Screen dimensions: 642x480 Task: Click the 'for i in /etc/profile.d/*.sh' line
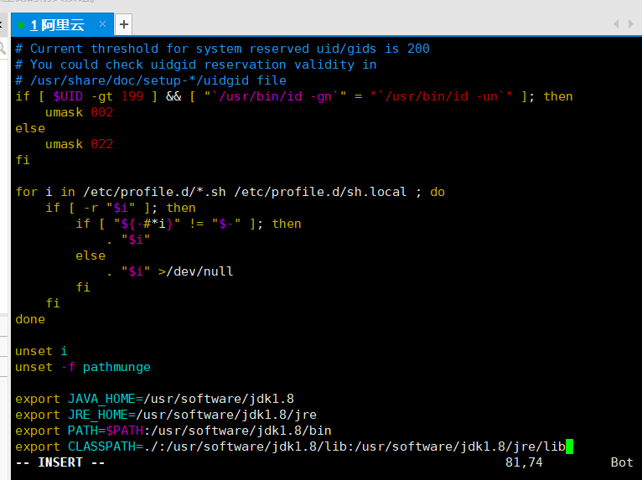[230, 192]
